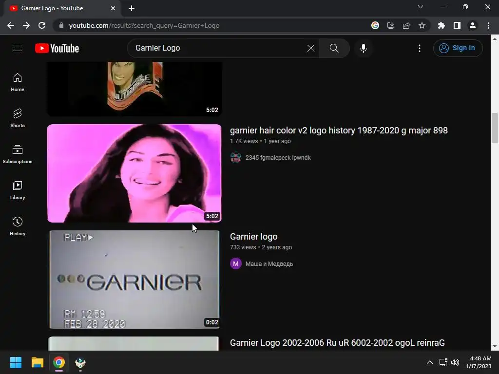This screenshot has width=499, height=374.
Task: Open channel Маша и Медведь
Action: pyautogui.click(x=269, y=263)
